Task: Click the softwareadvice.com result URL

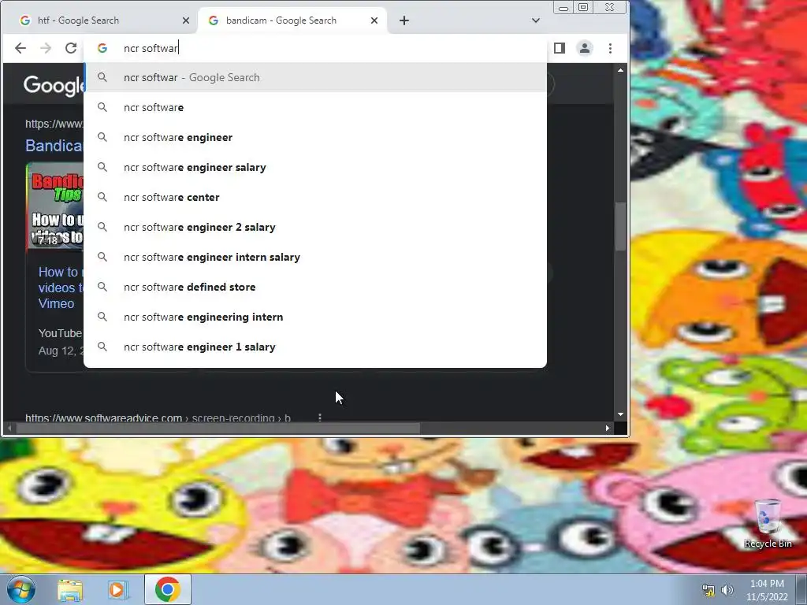Action: pyautogui.click(x=158, y=418)
